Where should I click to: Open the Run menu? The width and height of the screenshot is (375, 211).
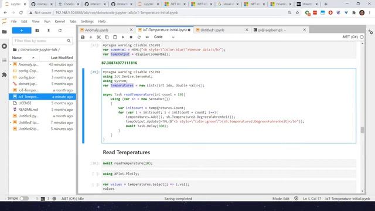pyautogui.click(x=47, y=21)
